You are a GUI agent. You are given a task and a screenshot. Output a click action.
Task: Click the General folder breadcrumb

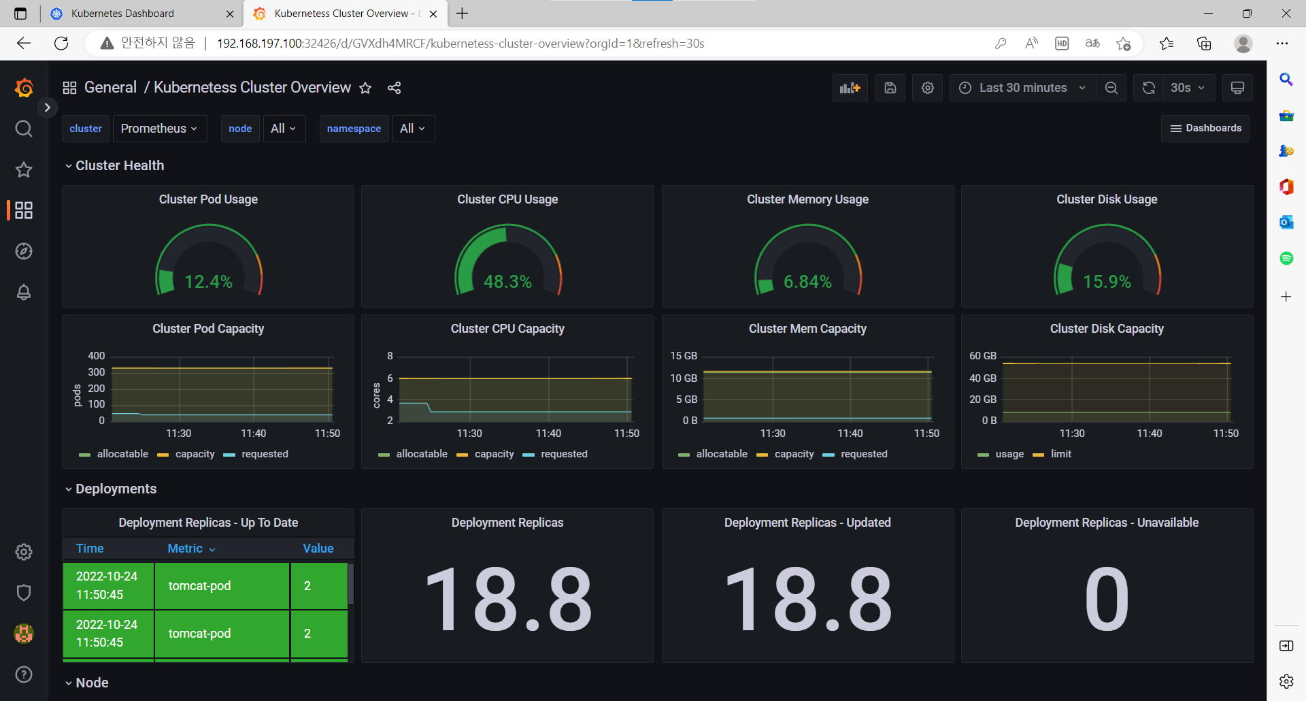tap(110, 88)
